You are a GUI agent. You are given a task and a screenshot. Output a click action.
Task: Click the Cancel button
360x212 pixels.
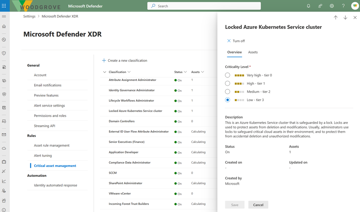click(x=258, y=205)
